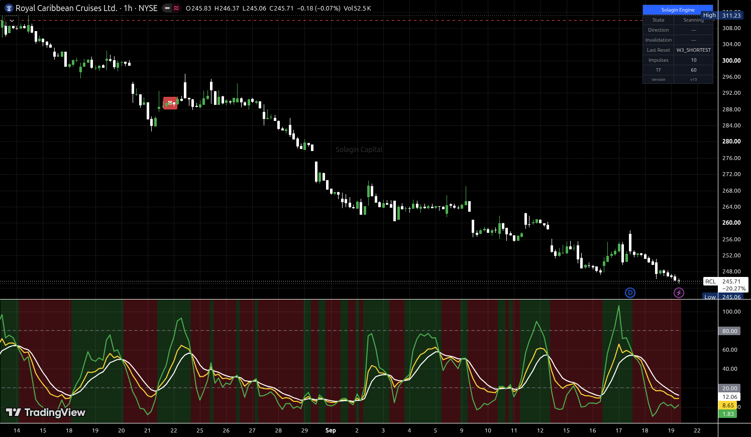Click the white 12.06 oscillator value label
This screenshot has height=437, width=751.
729,397
